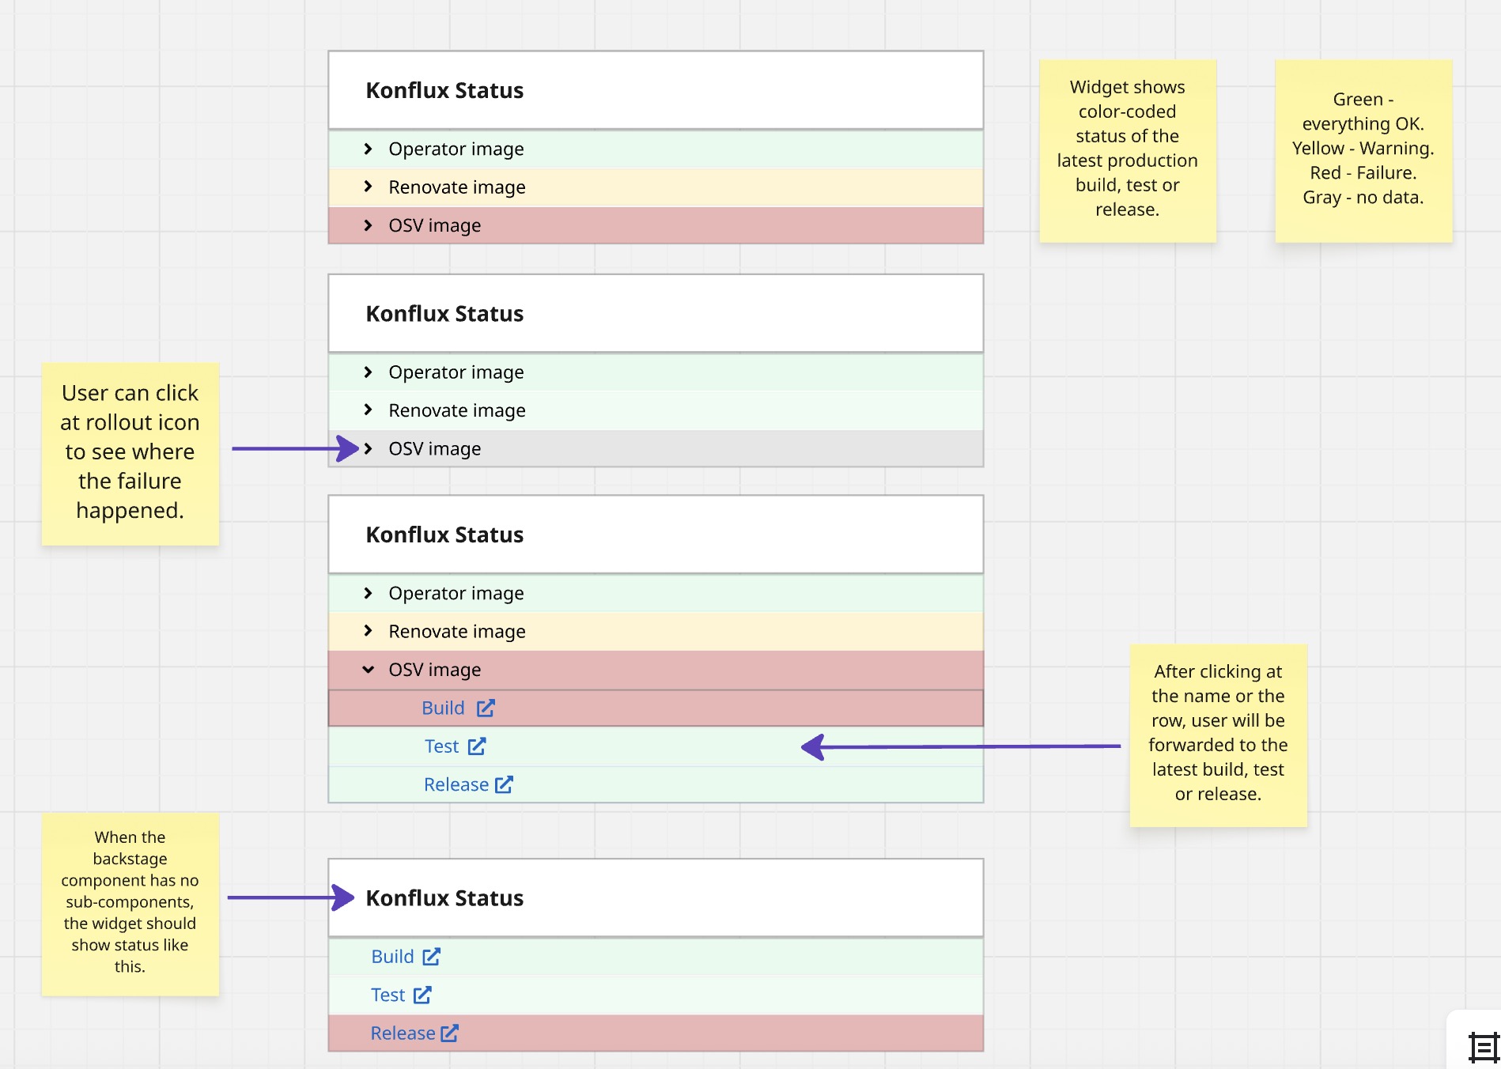Open the frames panel icon in the corner
Image resolution: width=1501 pixels, height=1069 pixels.
pyautogui.click(x=1483, y=1048)
